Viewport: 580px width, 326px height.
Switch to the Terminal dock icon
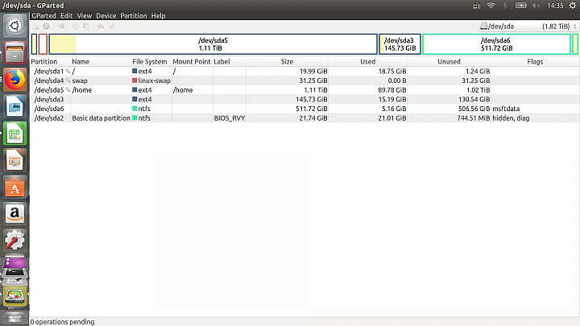pos(14,273)
